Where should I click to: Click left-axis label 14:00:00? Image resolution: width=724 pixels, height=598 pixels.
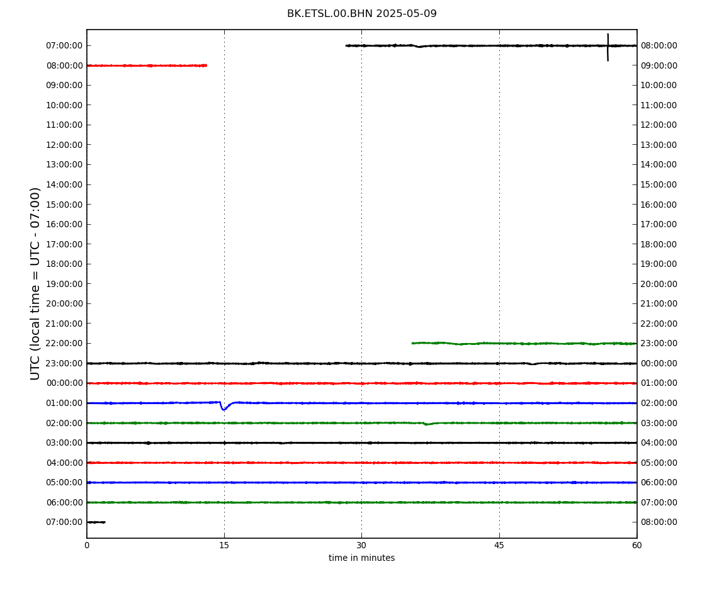tap(64, 184)
